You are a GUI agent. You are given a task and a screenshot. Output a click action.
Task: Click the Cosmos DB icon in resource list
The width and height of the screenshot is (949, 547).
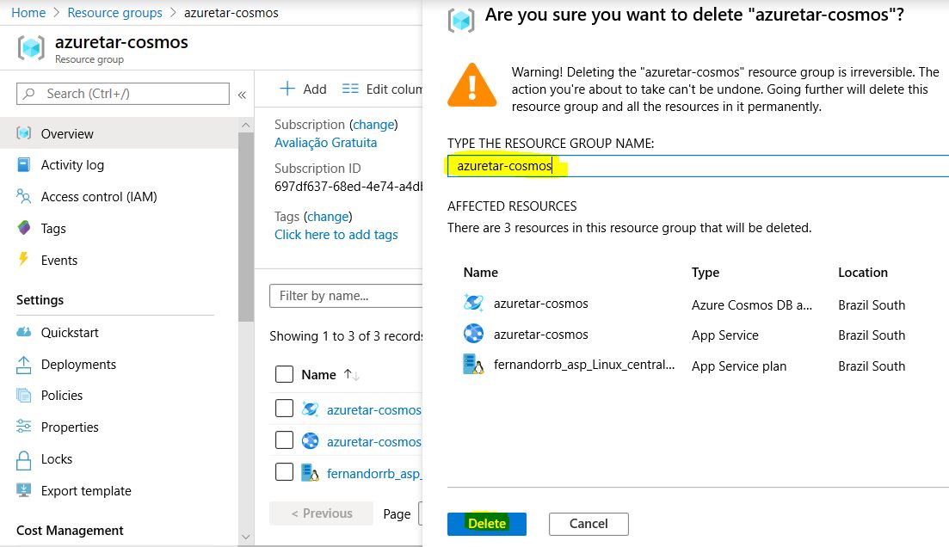[x=311, y=409]
